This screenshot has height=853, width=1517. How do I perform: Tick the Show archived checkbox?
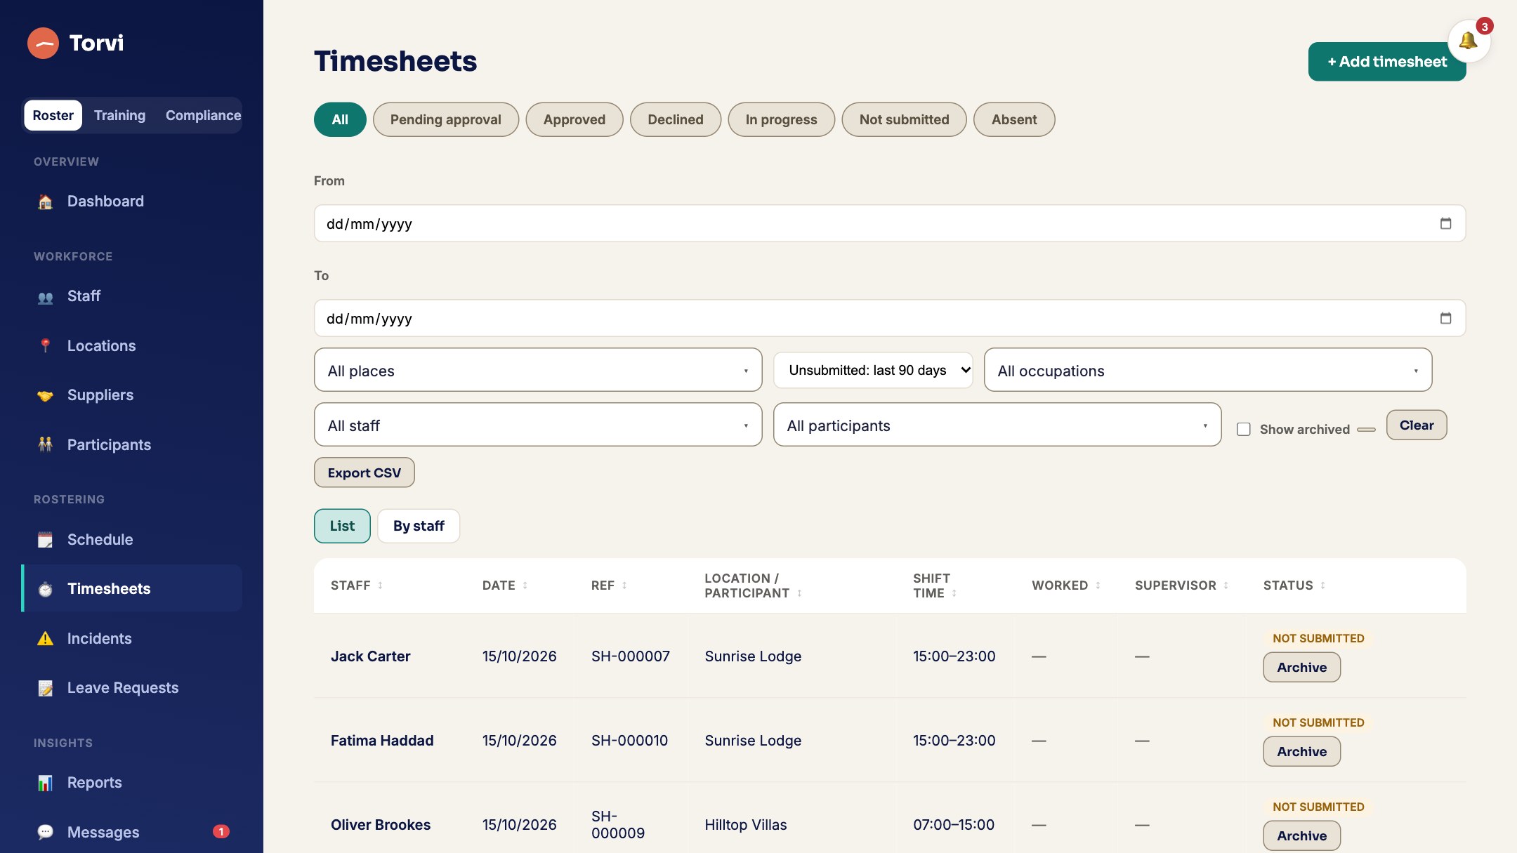(1243, 429)
